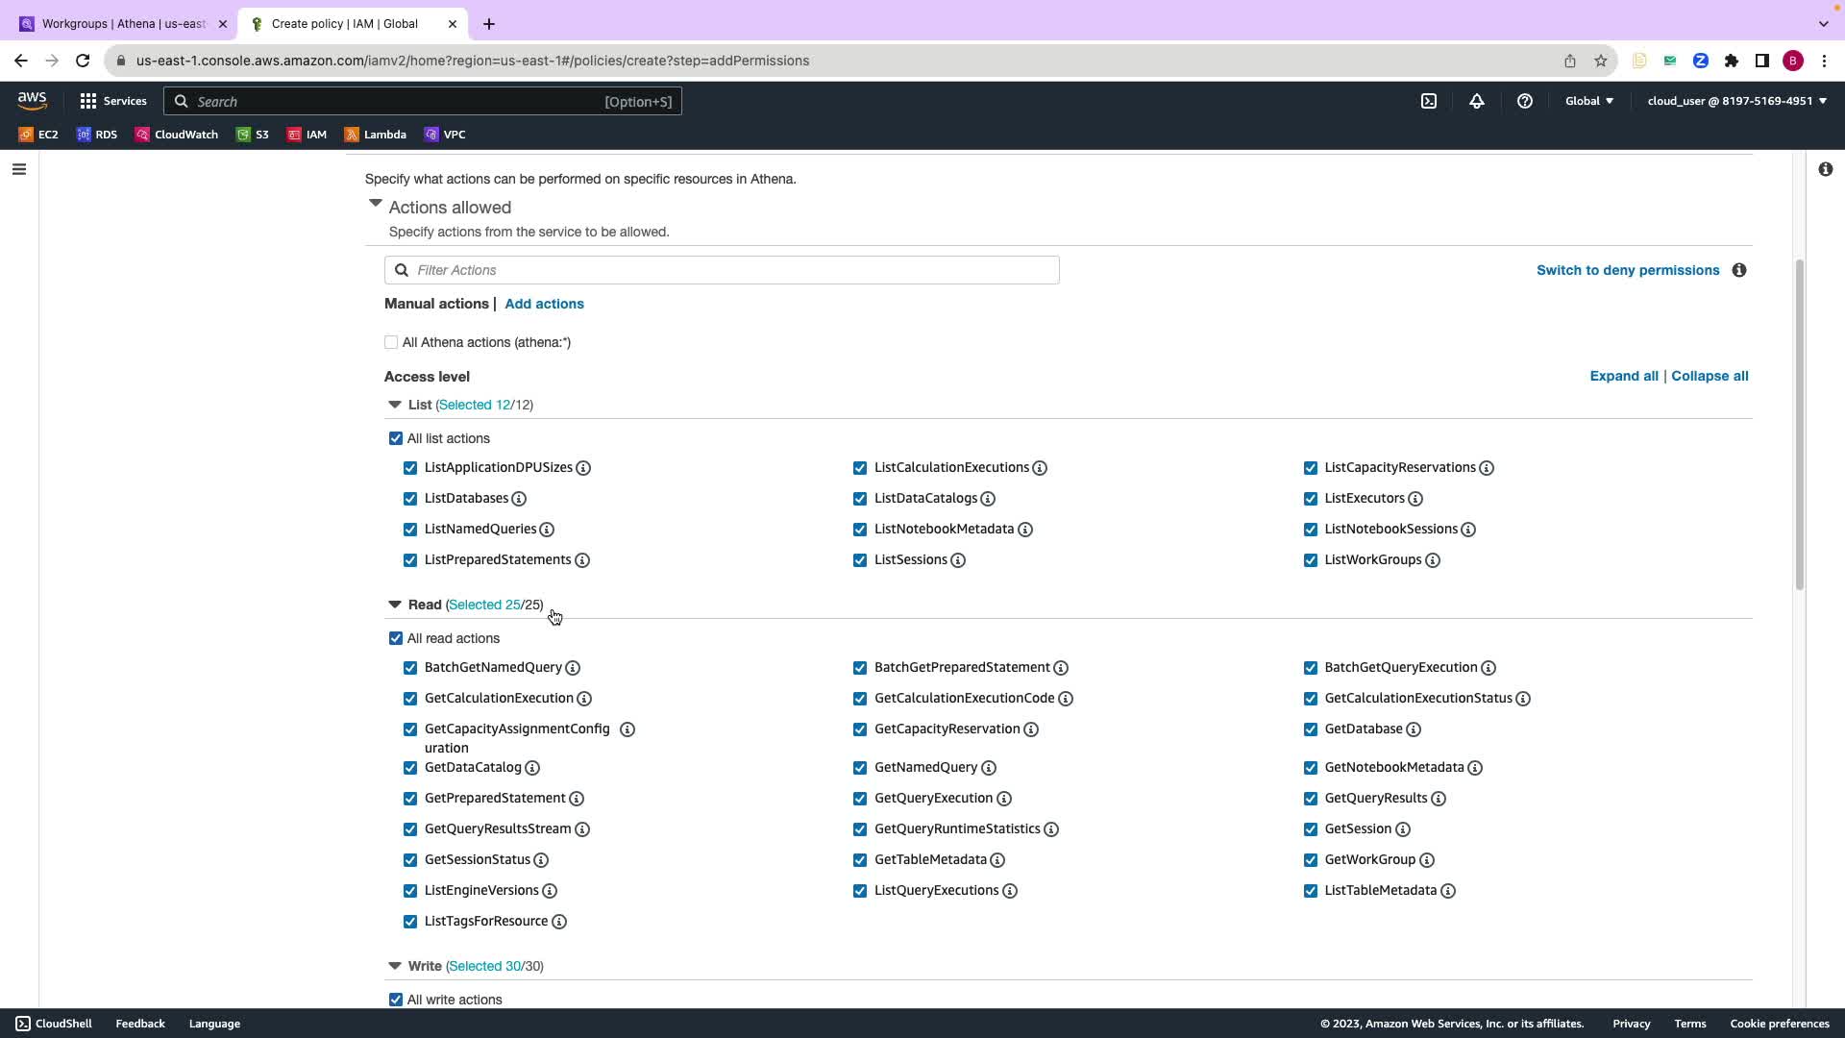This screenshot has width=1845, height=1038.
Task: Open the AWS Services grid menu
Action: [88, 101]
